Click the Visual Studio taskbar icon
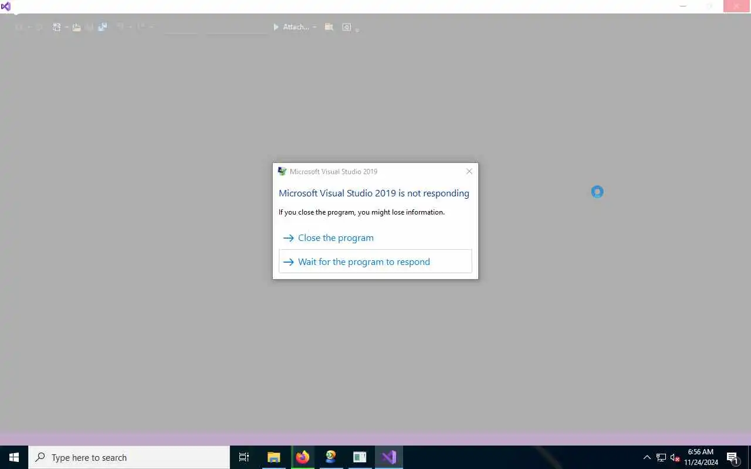This screenshot has width=751, height=469. click(x=388, y=457)
